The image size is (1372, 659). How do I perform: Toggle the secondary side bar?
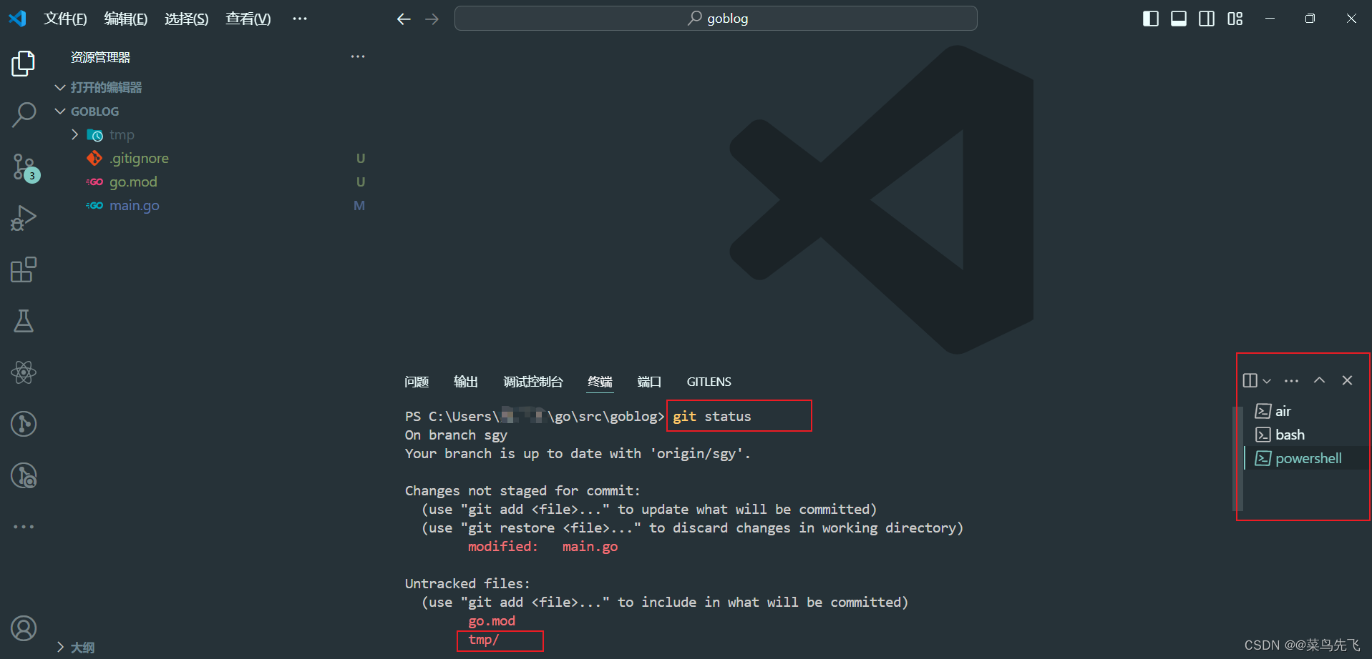[x=1207, y=19]
